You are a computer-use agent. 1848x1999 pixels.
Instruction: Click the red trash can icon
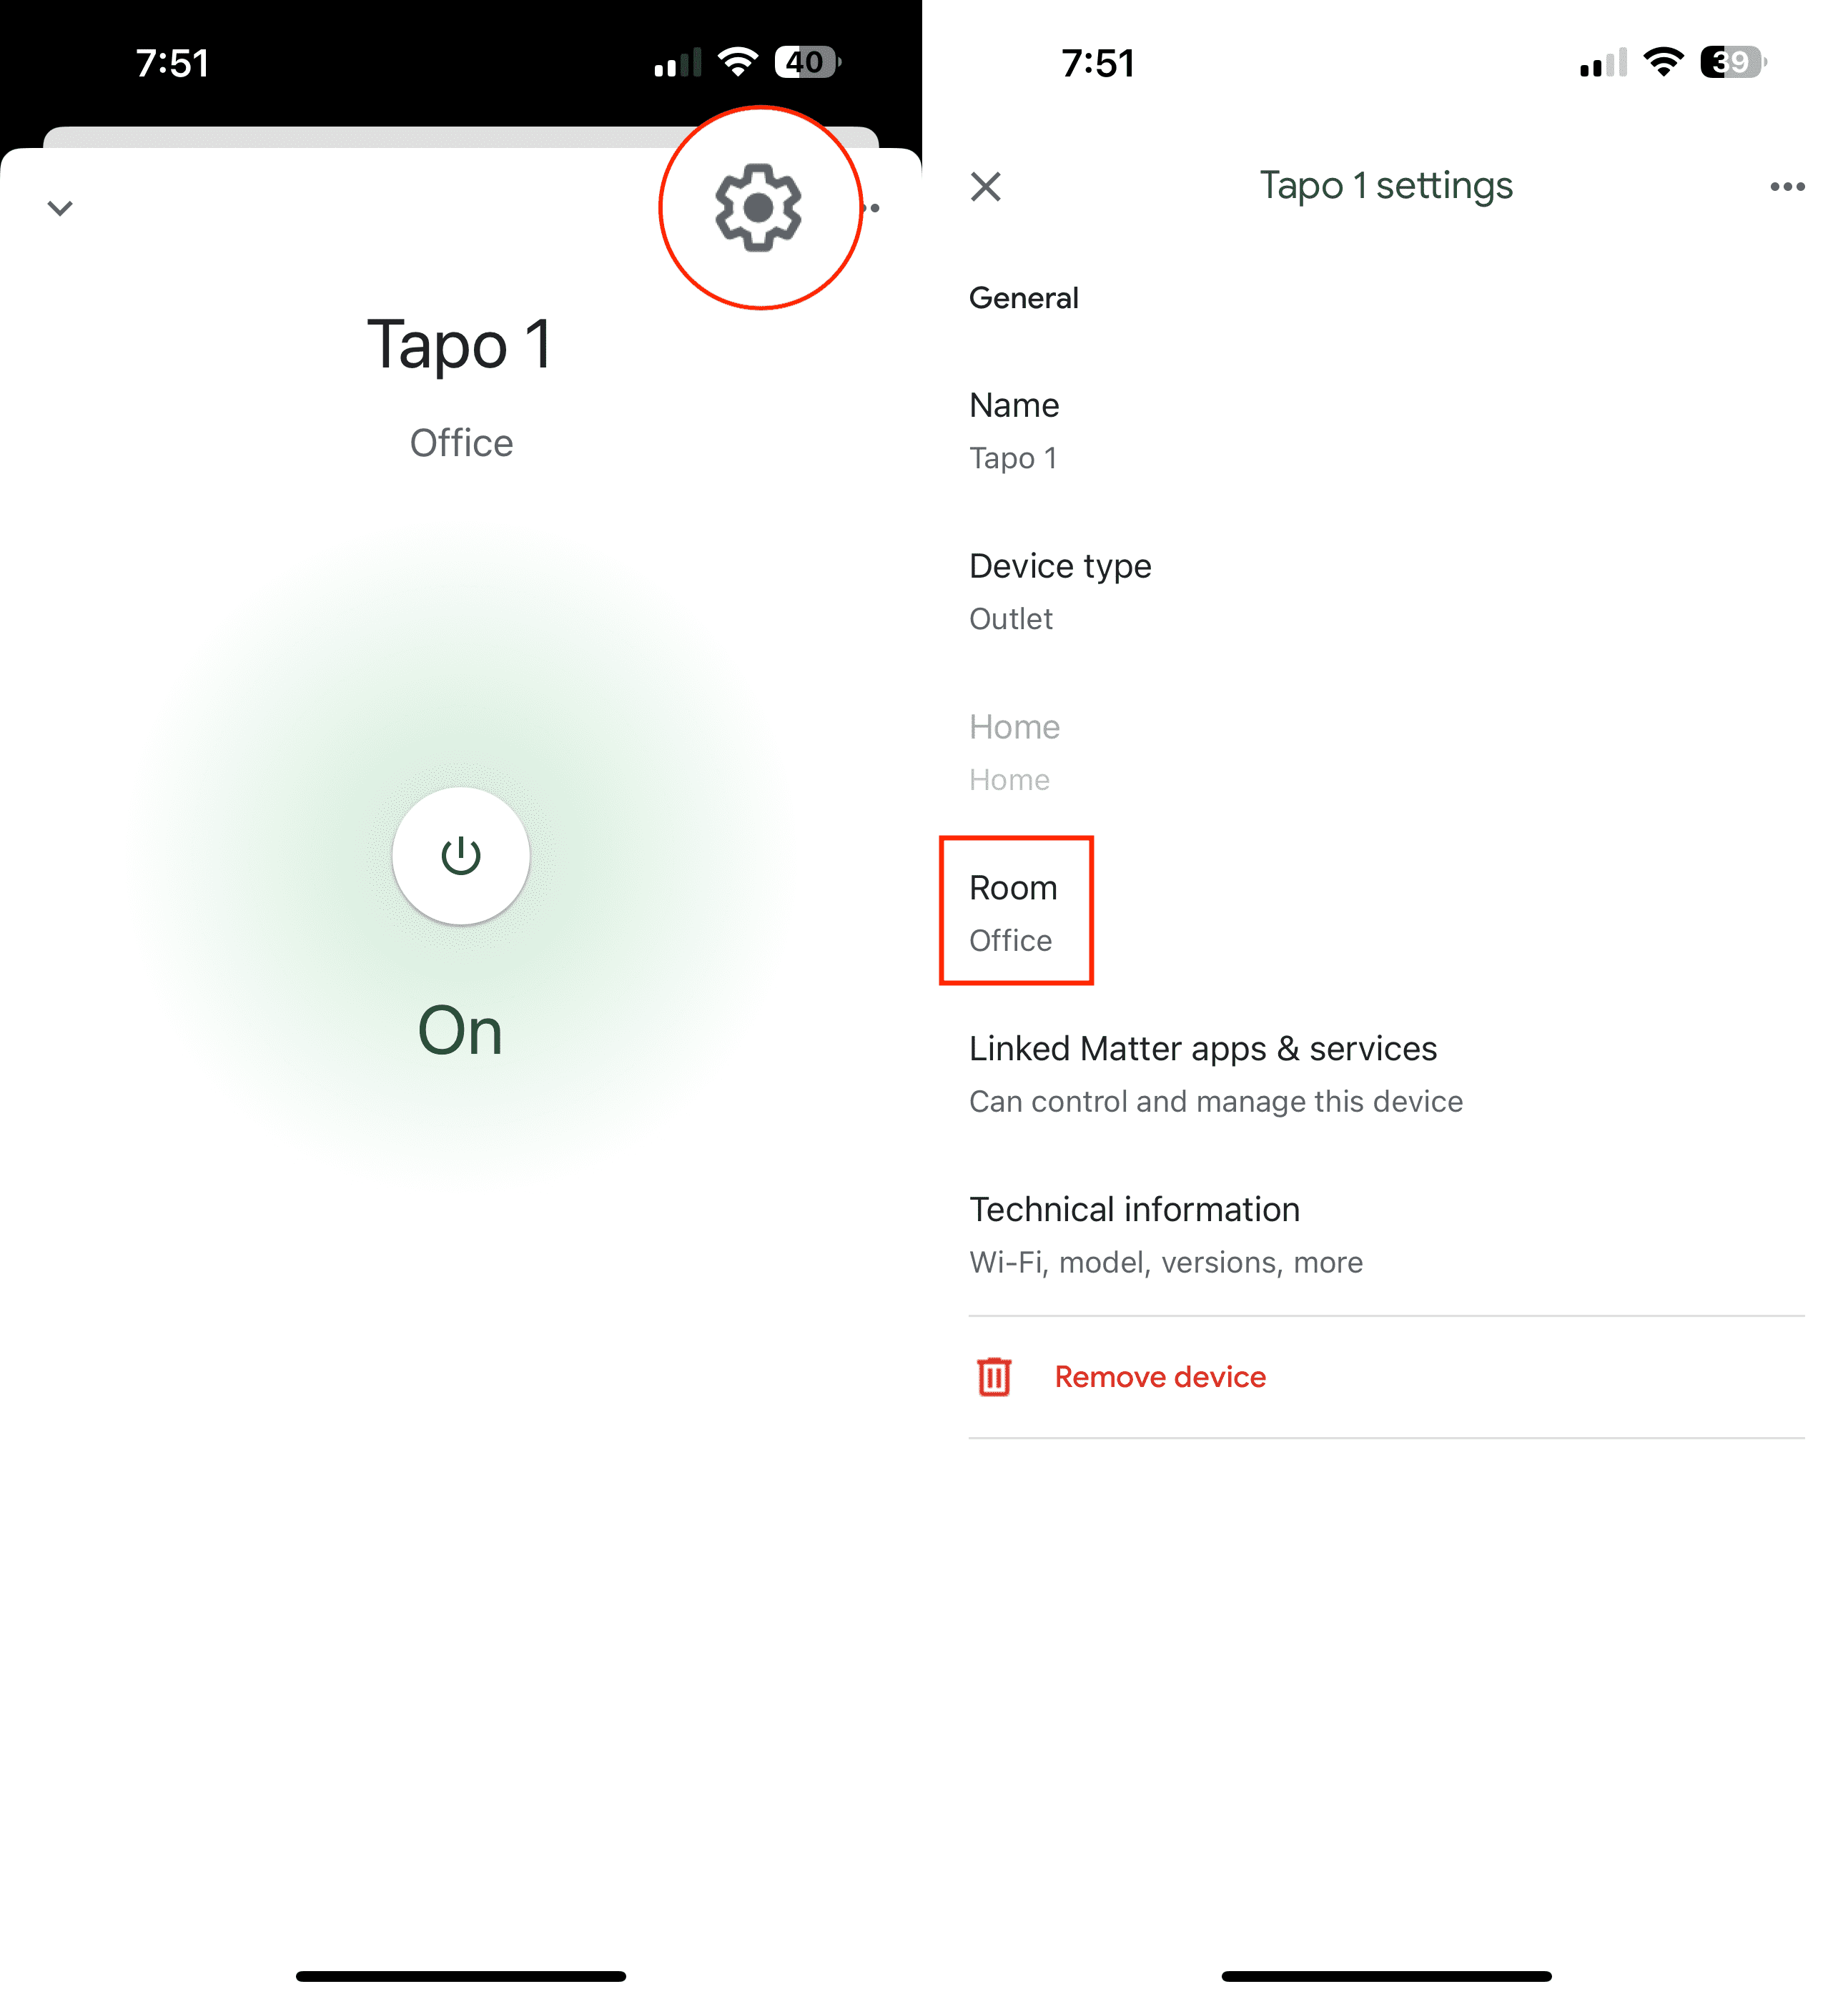[x=994, y=1377]
